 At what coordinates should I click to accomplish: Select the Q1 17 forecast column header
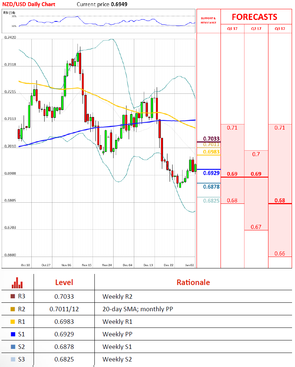click(x=232, y=28)
